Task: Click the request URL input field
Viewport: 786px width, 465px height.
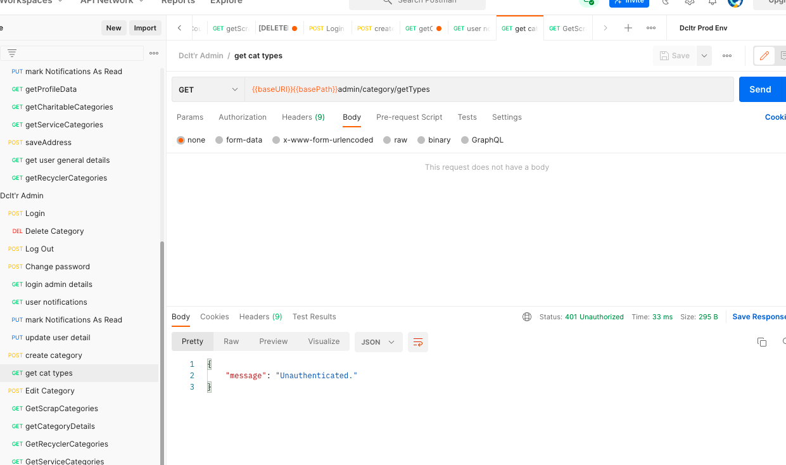Action: [x=488, y=89]
